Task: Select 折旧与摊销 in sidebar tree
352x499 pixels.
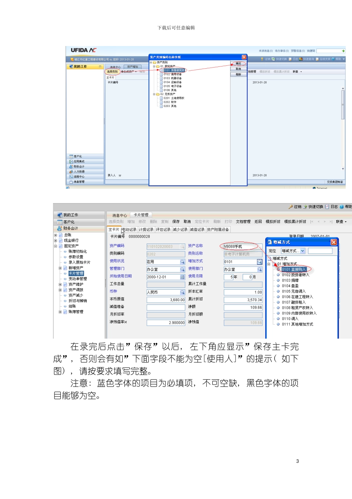Action: (77, 301)
